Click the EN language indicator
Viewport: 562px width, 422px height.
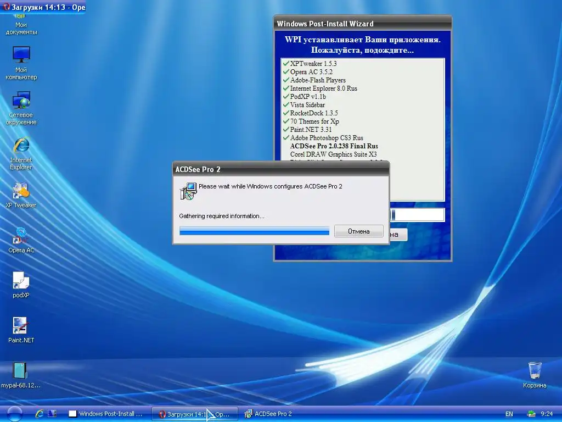tap(509, 414)
